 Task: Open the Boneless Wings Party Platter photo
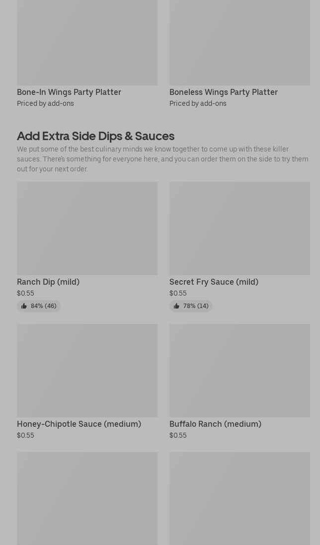coord(240,42)
